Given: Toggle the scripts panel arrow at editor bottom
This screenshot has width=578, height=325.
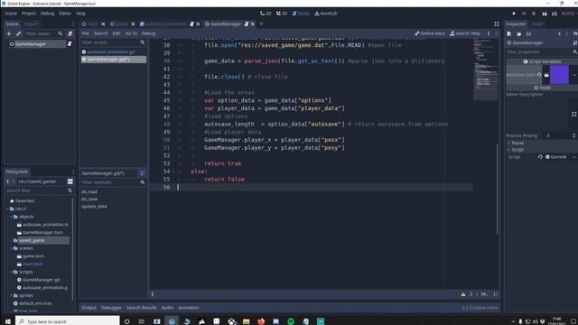Looking at the screenshot, I should (x=153, y=294).
